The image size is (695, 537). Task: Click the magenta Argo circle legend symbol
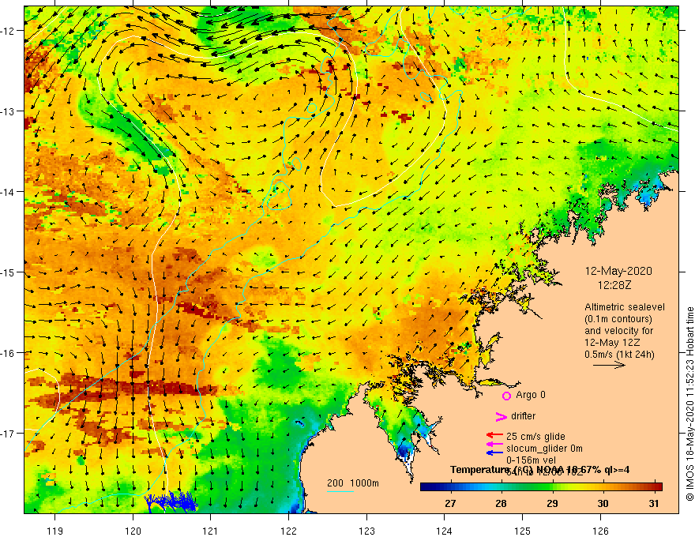pyautogui.click(x=506, y=396)
